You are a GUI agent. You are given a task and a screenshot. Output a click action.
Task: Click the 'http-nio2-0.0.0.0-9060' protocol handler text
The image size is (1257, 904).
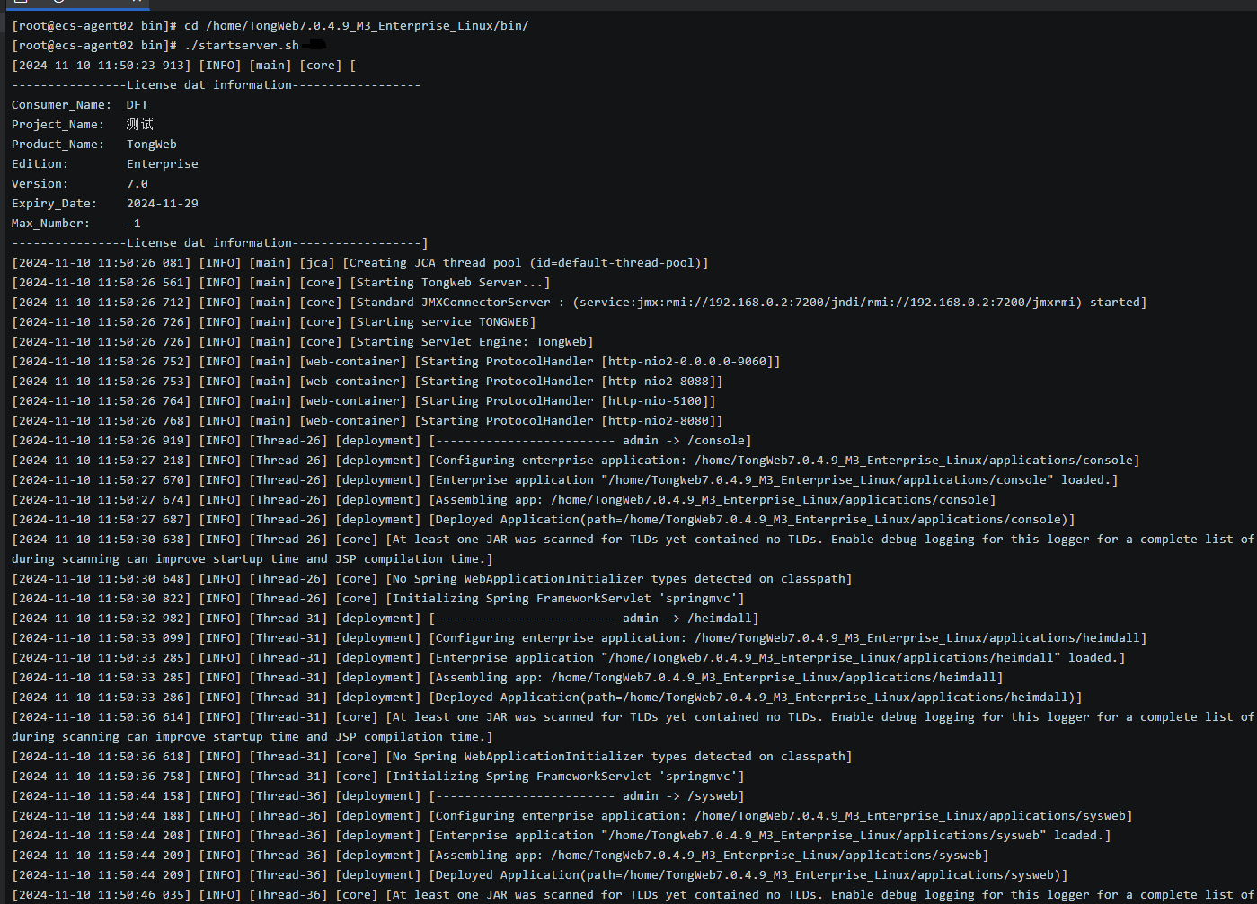pyautogui.click(x=687, y=361)
